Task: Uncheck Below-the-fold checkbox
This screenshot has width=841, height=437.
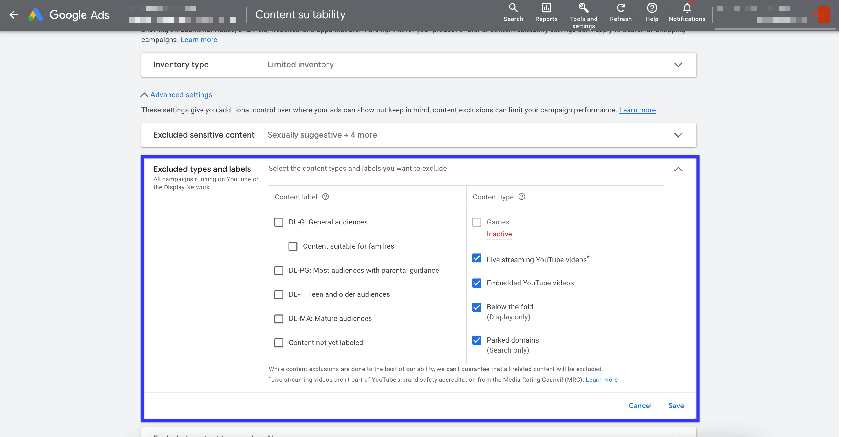Action: pos(476,307)
